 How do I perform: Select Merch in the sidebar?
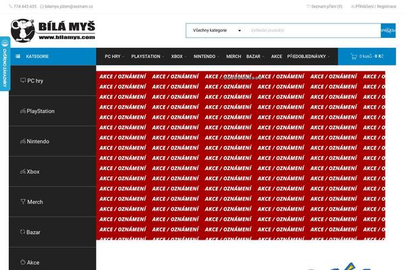(53, 202)
